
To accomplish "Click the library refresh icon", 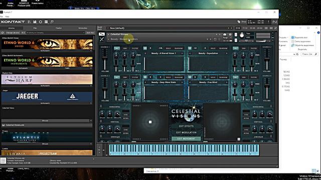I will (3, 32).
